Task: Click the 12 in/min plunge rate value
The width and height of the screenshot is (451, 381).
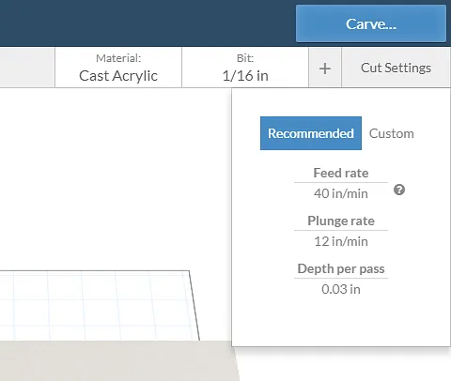Action: point(341,241)
